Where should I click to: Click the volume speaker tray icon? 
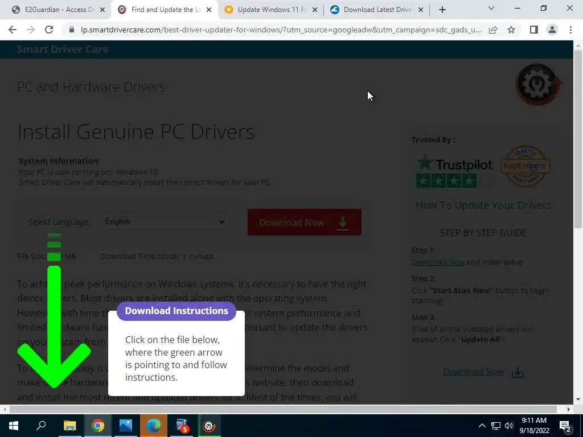point(509,426)
